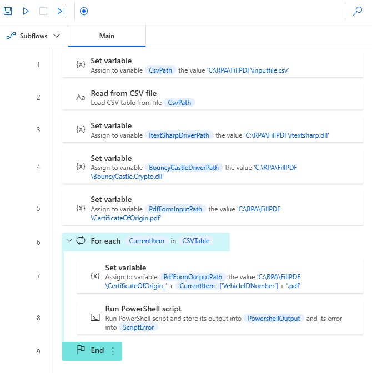This screenshot has height=373, width=372.
Task: Open the End action's three-dot menu
Action: [x=113, y=351]
